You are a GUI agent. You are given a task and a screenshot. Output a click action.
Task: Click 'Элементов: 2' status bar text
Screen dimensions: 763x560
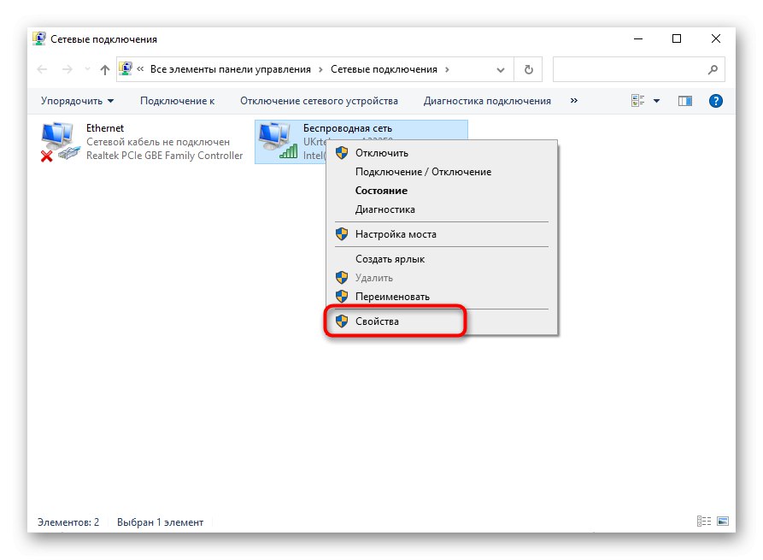[68, 522]
